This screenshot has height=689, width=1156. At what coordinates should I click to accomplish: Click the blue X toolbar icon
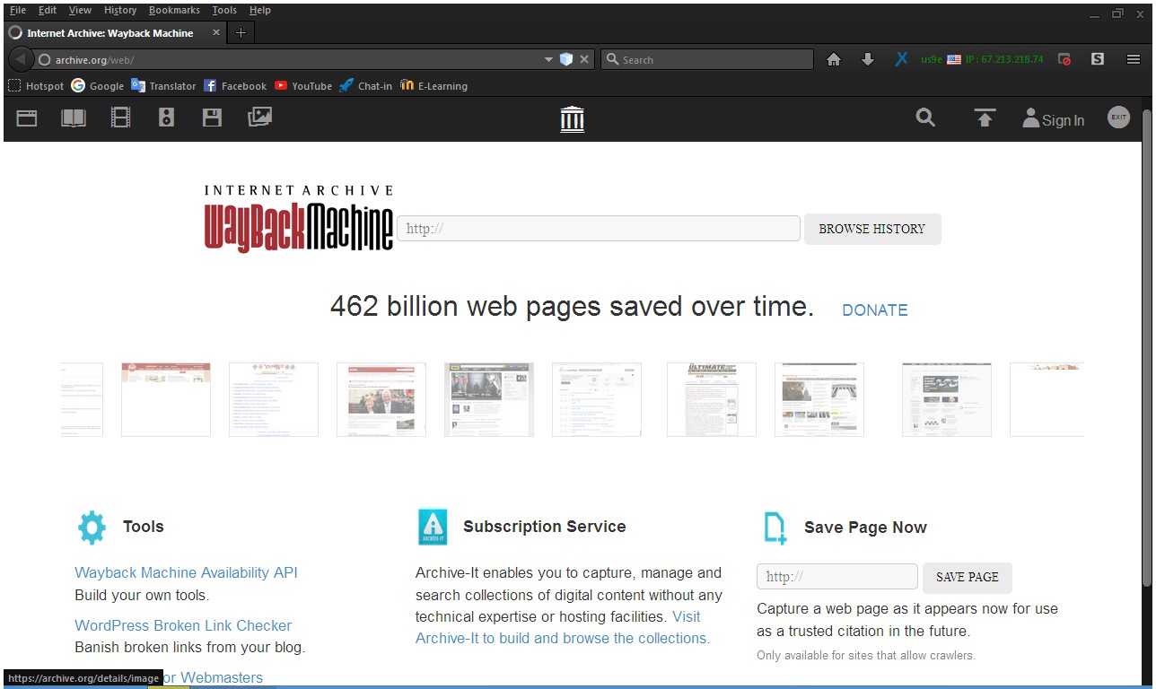click(x=901, y=59)
